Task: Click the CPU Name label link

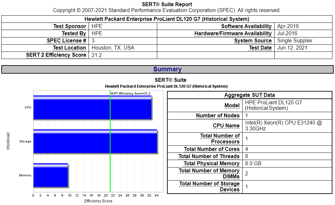Action: pyautogui.click(x=227, y=125)
